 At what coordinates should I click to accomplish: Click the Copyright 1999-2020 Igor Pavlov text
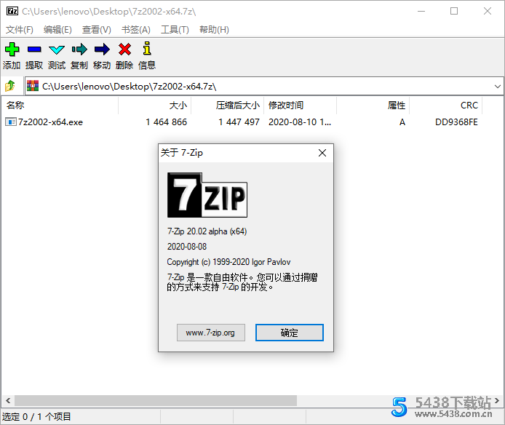(x=228, y=262)
